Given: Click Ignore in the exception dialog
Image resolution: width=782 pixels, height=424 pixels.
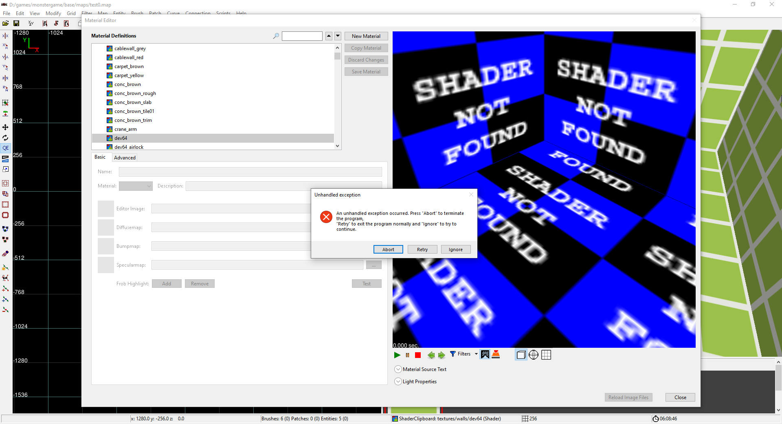Looking at the screenshot, I should [456, 250].
